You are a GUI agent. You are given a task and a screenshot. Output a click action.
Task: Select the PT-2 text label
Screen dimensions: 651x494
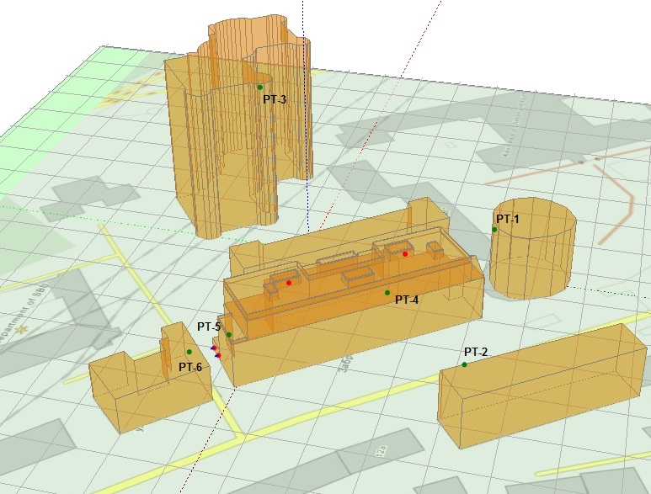[476, 351]
